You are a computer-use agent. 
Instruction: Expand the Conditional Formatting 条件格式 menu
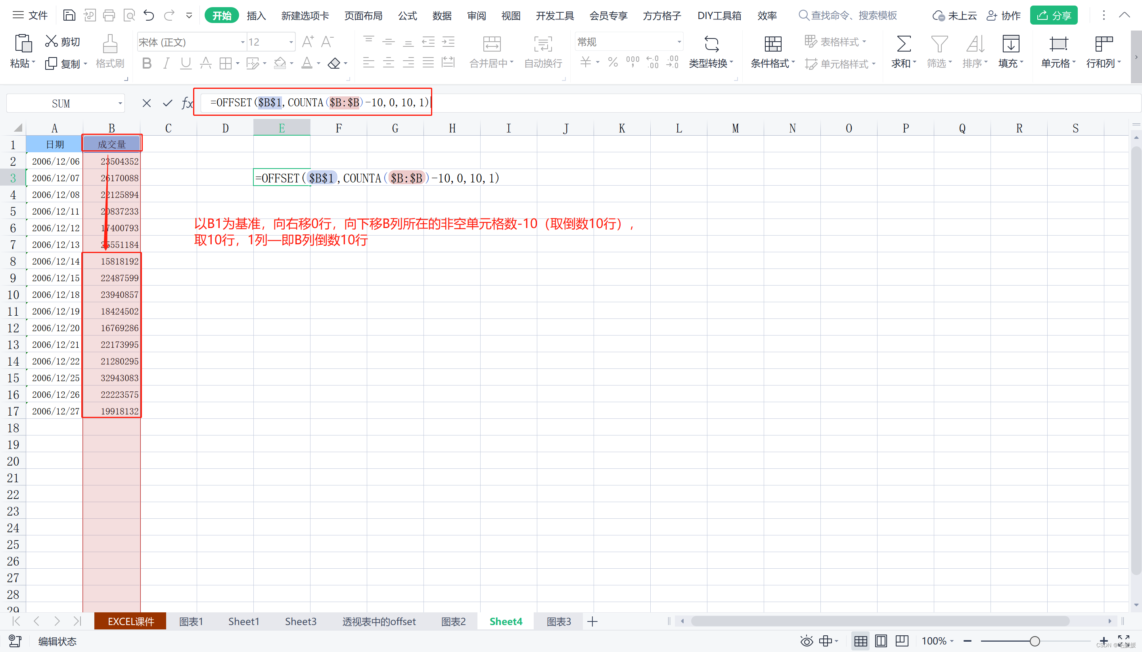(773, 63)
